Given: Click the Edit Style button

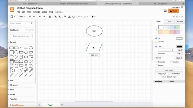Looking at the screenshot, I should pyautogui.click(x=169, y=70).
